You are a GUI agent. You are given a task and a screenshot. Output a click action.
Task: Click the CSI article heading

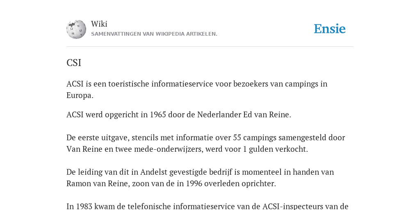click(74, 63)
